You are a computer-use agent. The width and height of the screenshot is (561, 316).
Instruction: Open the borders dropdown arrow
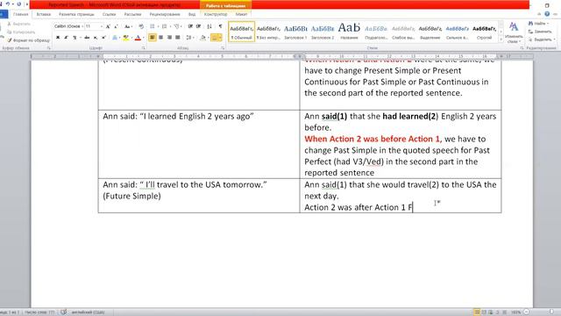pyautogui.click(x=220, y=37)
